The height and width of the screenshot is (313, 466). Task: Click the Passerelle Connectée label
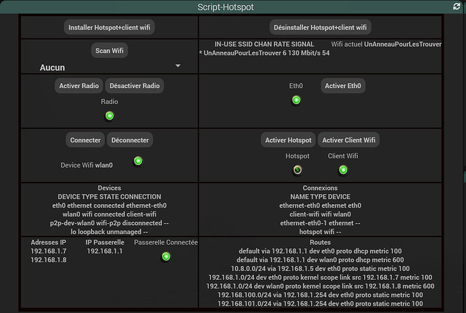click(x=166, y=243)
